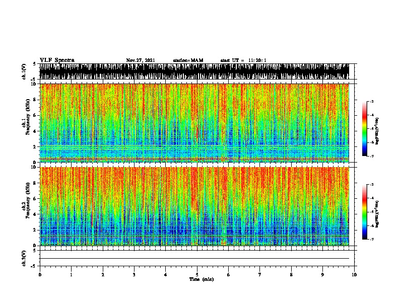
Task: Click time axis tick label "1"
Action: [71, 275]
